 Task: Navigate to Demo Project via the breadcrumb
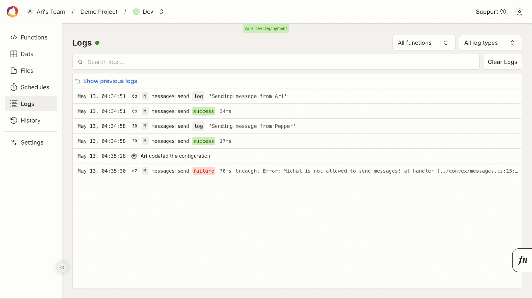[99, 11]
